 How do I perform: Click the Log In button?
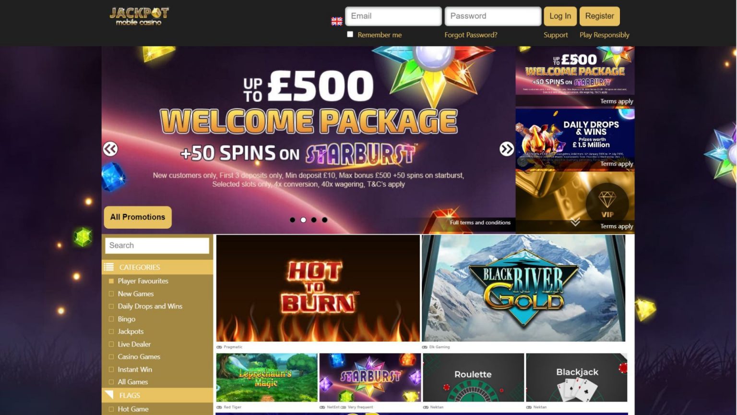pyautogui.click(x=560, y=16)
